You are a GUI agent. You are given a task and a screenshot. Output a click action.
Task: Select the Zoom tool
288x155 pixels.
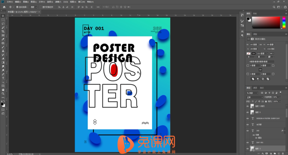(x=3, y=94)
